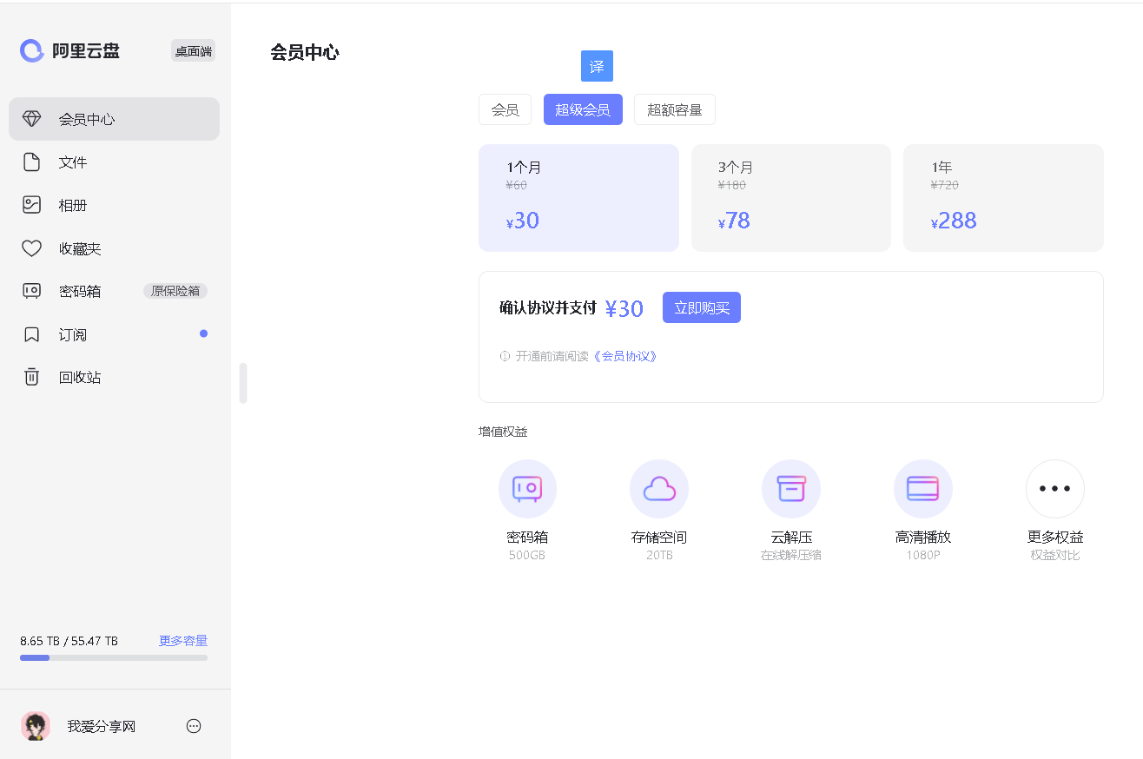Switch to the 超额容量 tab
This screenshot has height=759, width=1143.
click(x=675, y=109)
